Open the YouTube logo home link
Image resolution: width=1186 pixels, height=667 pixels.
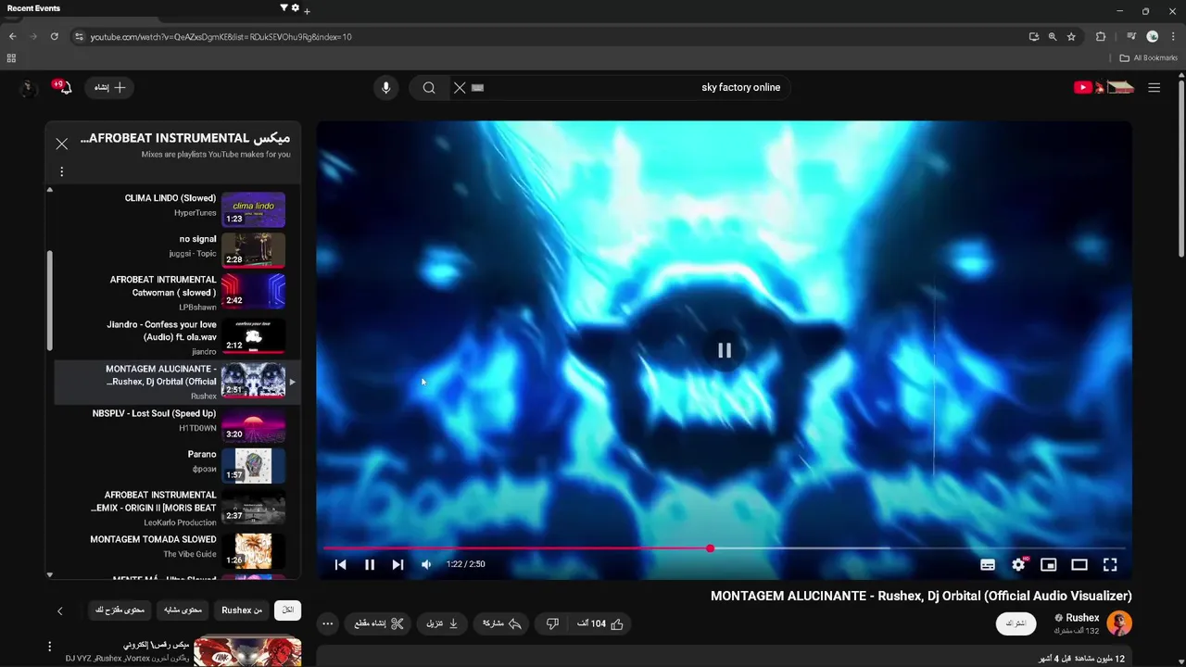(x=1104, y=88)
